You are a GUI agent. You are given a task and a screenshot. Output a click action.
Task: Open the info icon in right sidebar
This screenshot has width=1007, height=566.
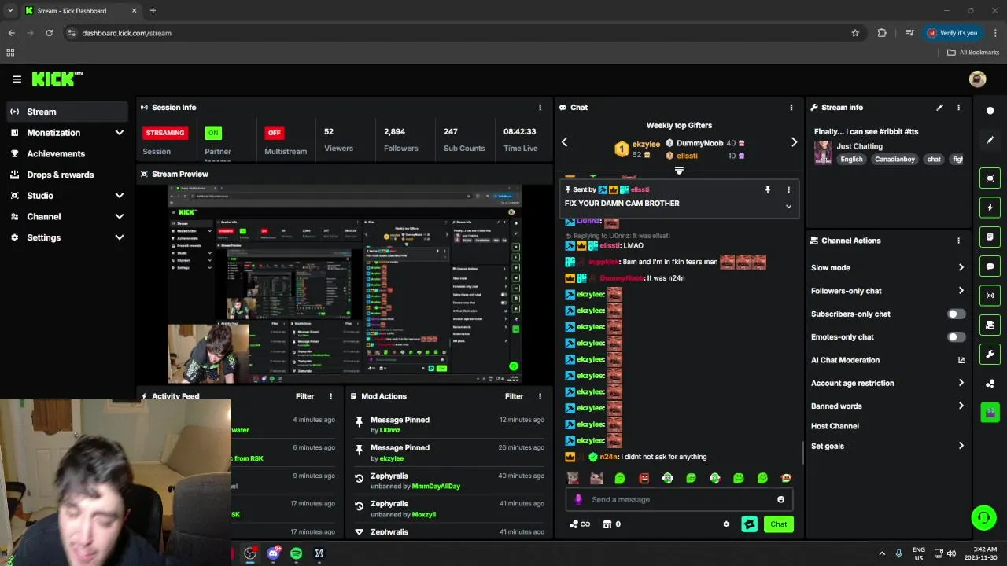[990, 111]
